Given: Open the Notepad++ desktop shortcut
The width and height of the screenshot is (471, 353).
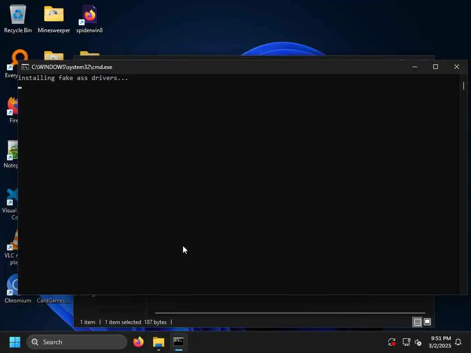Looking at the screenshot, I should (11, 154).
